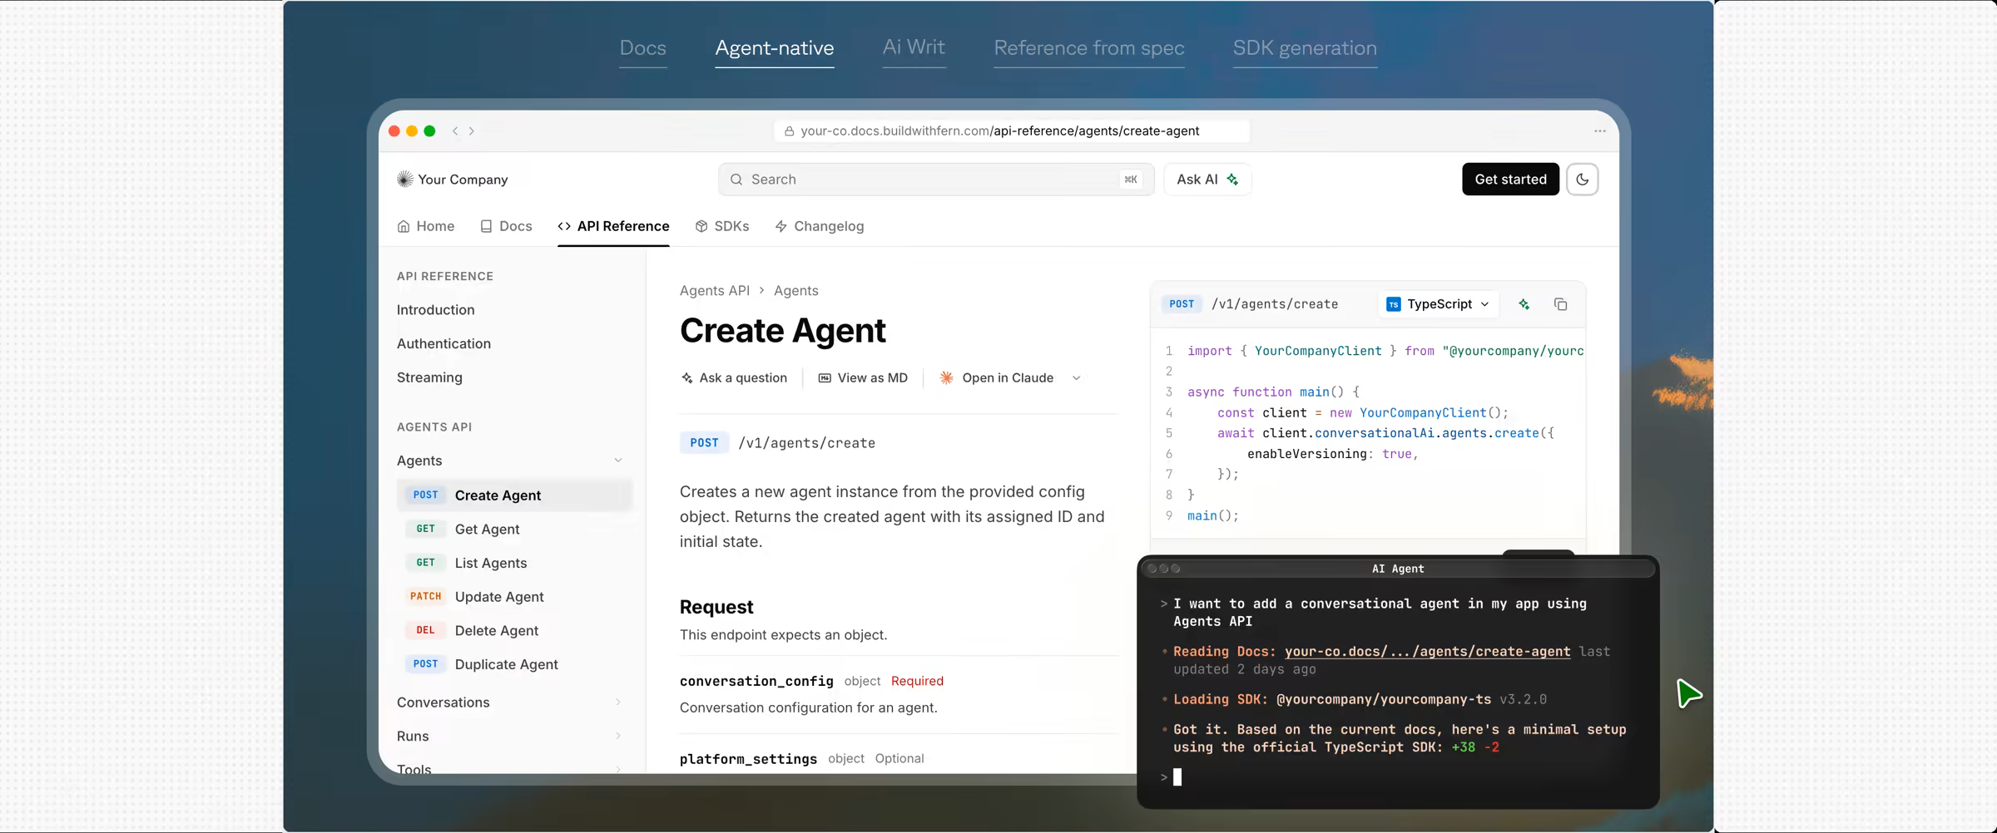Click the AI Agent terminal title bar
Image resolution: width=1997 pixels, height=833 pixels.
[1398, 569]
